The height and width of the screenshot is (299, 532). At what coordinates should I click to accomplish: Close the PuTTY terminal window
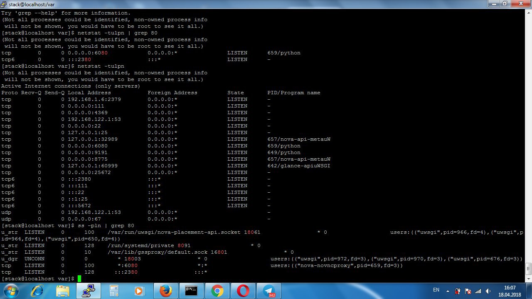point(520,4)
